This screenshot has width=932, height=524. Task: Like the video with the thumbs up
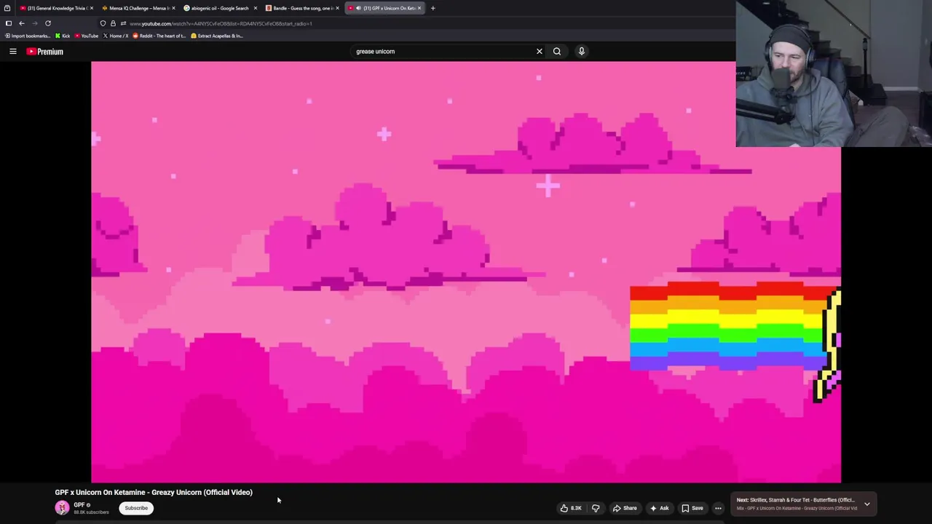(571, 508)
